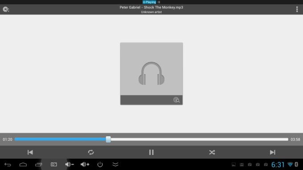Open the Wi-Fi status icon

(x=290, y=164)
